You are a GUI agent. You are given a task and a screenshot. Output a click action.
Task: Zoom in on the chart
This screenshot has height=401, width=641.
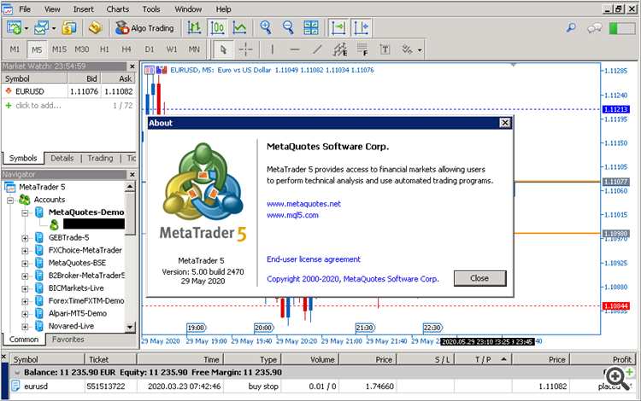pos(266,28)
